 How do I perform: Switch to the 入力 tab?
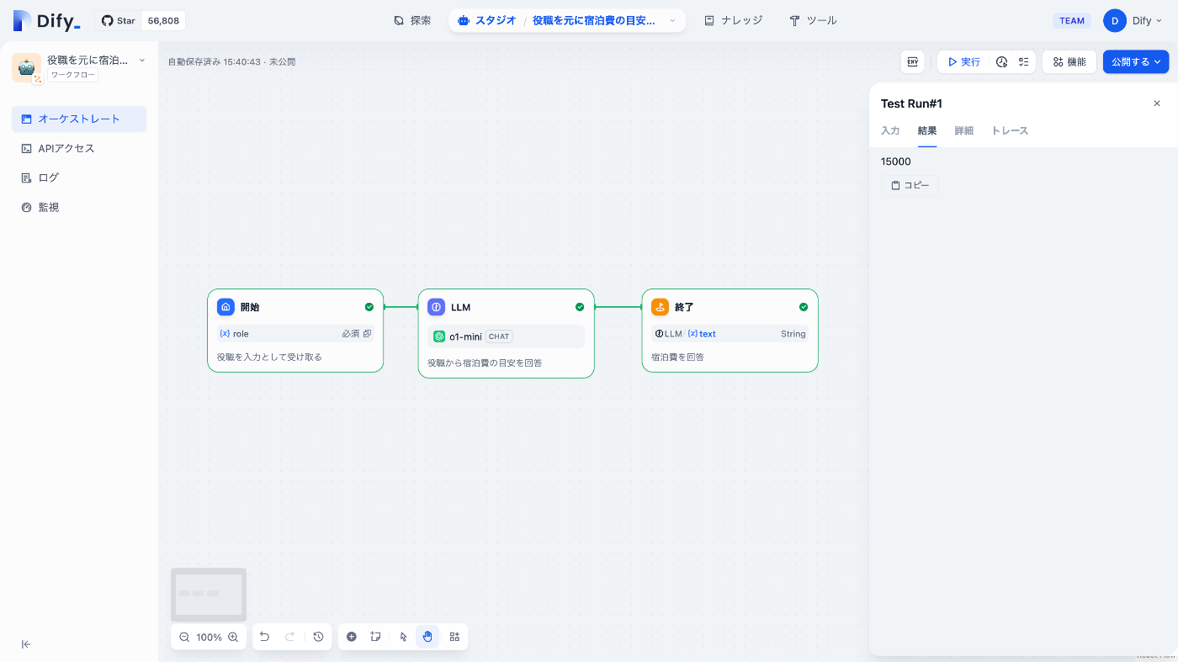pyautogui.click(x=890, y=130)
